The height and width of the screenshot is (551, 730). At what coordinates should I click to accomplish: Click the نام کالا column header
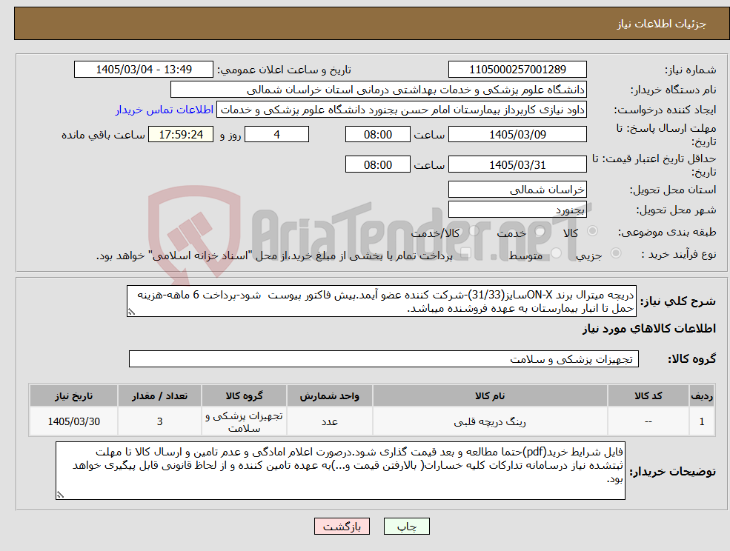[x=490, y=396]
